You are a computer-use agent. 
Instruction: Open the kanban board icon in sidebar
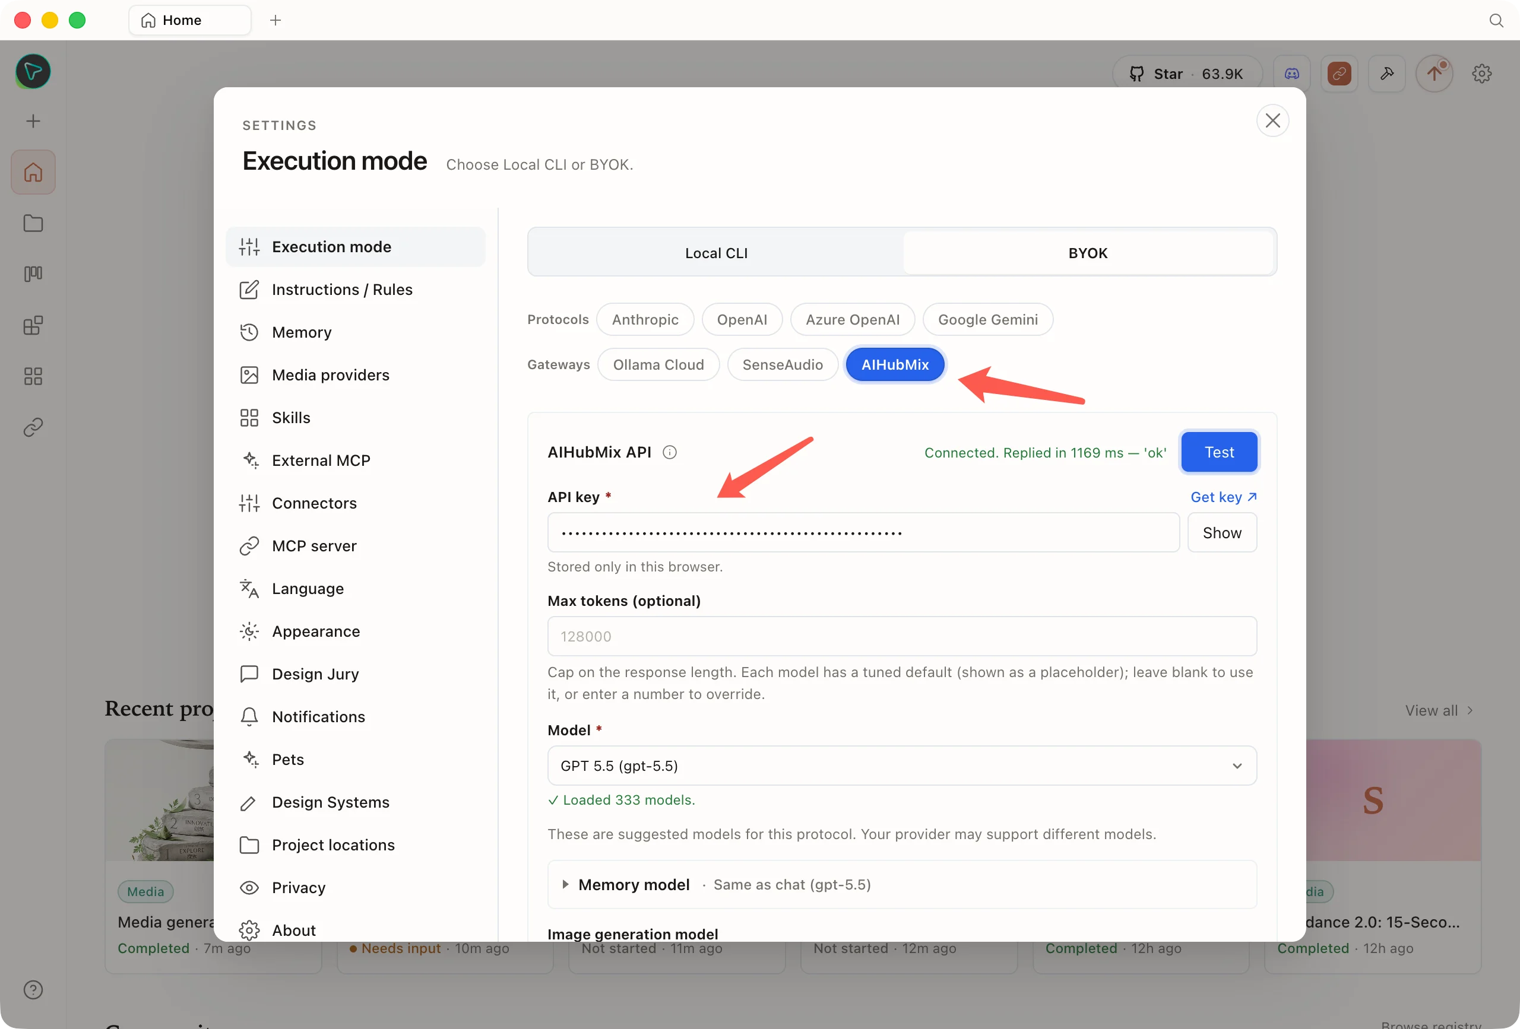pyautogui.click(x=33, y=273)
